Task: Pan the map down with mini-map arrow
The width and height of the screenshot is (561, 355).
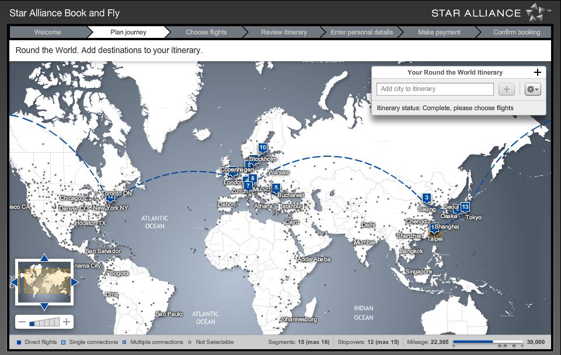Action: pos(44,307)
